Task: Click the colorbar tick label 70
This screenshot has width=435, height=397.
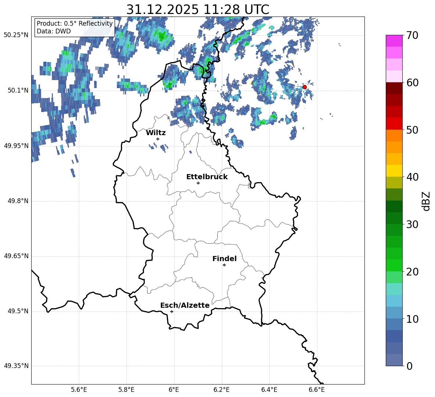Action: (x=412, y=36)
